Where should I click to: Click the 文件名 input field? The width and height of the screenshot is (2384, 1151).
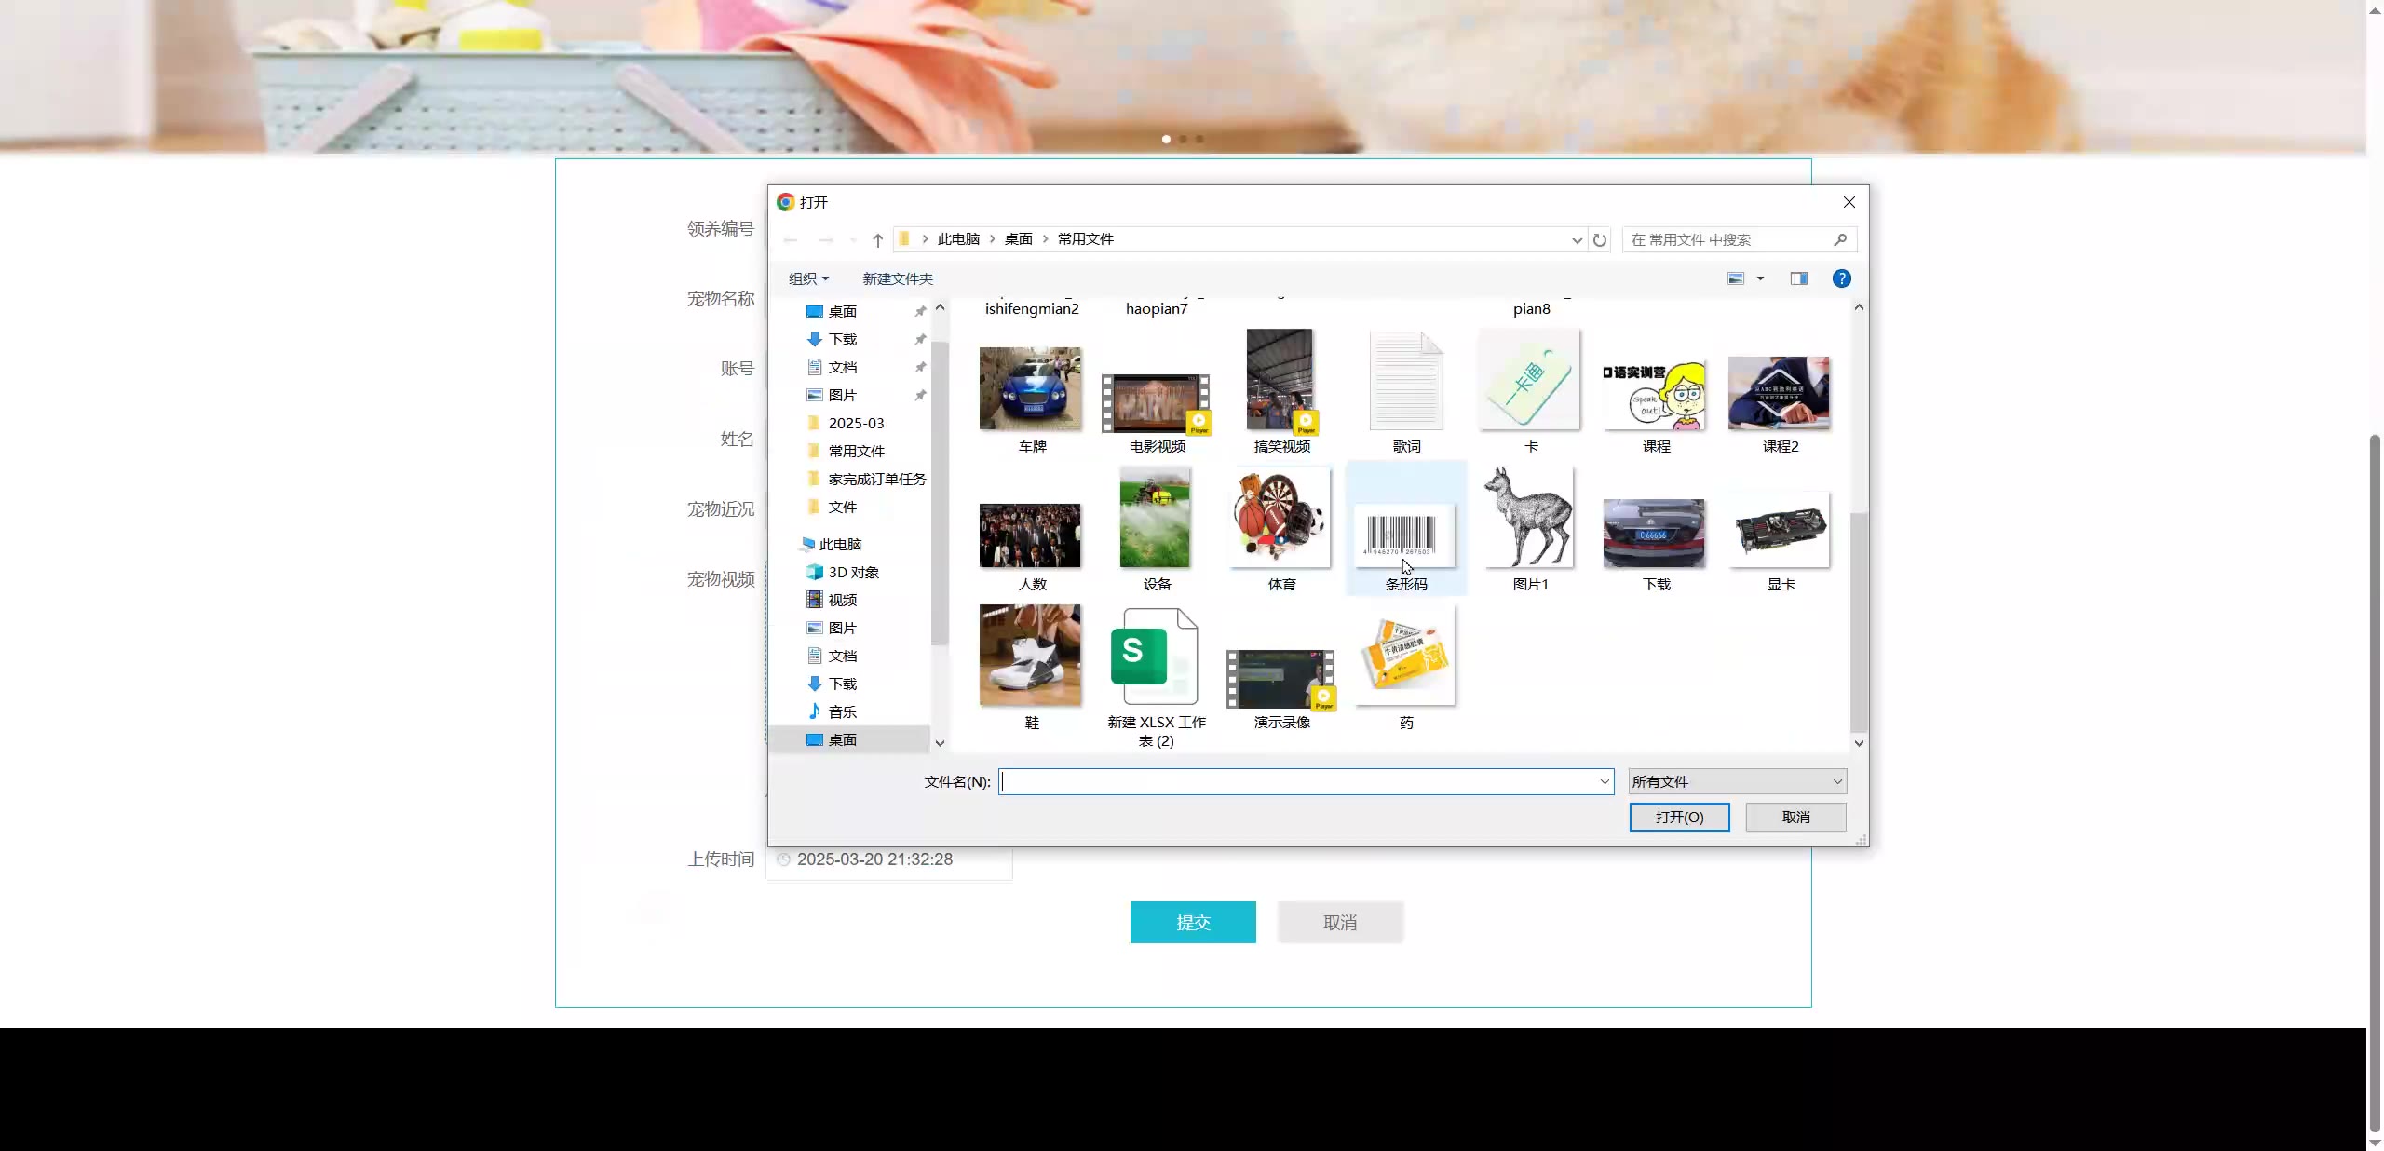point(1294,781)
